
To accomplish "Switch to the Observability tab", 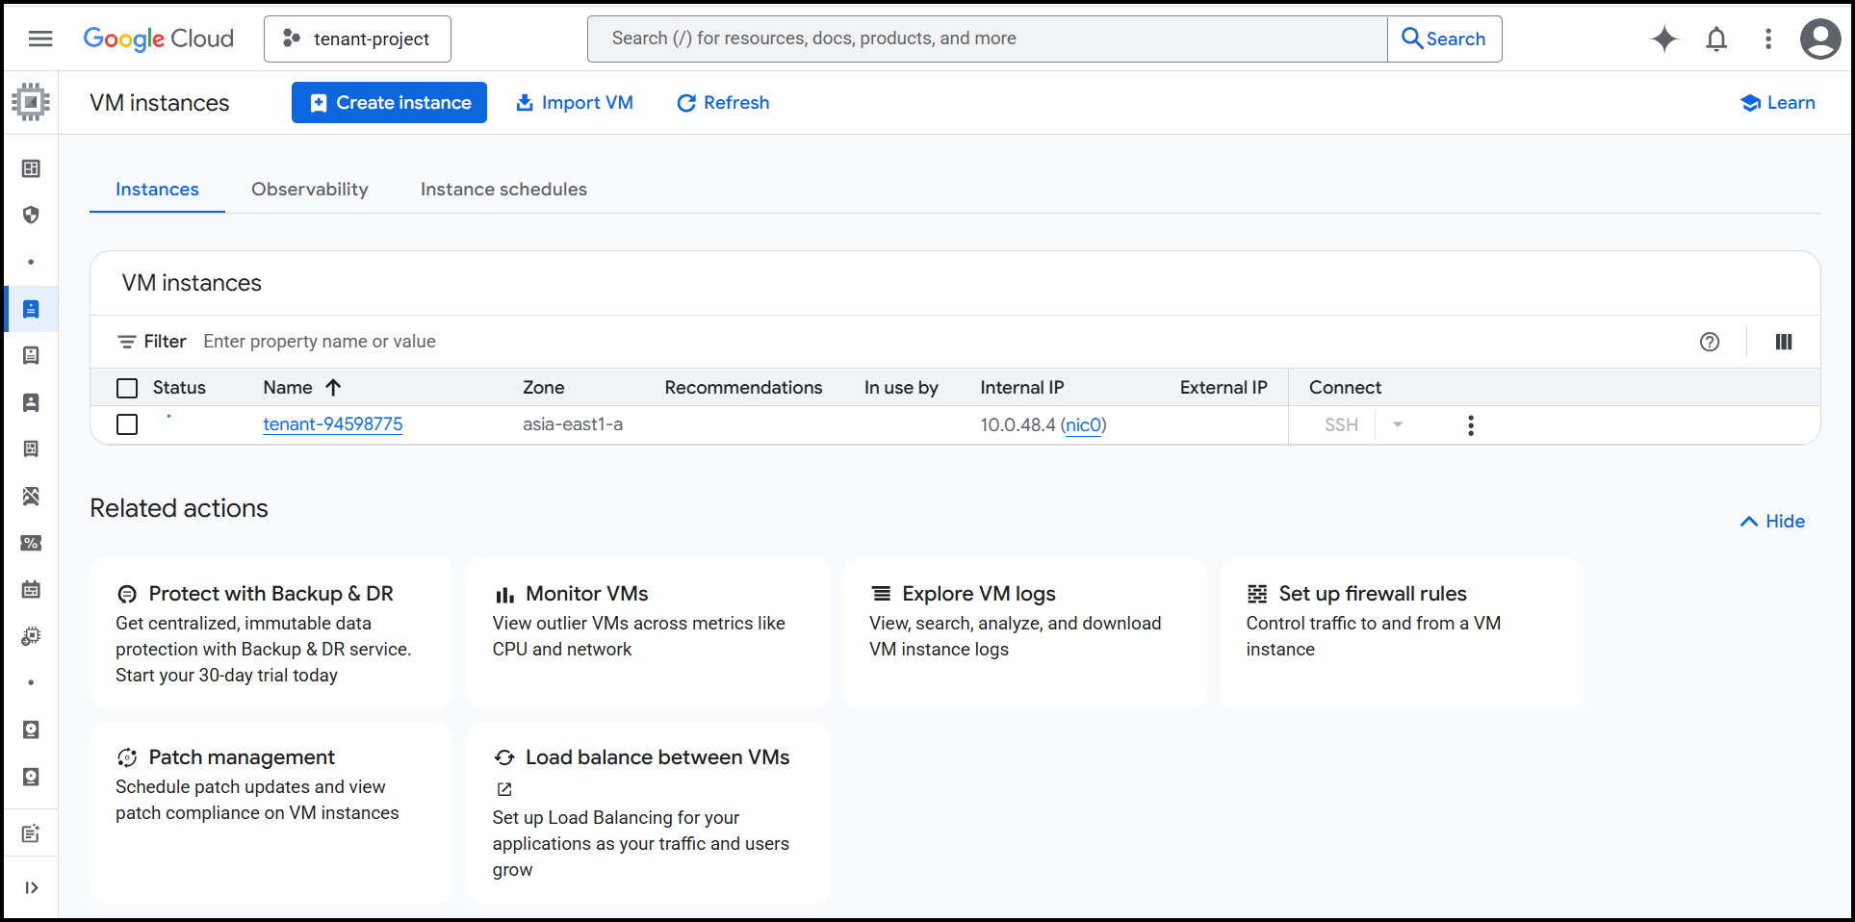I will (x=309, y=190).
